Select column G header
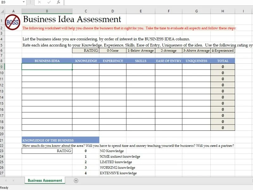The width and height of the screenshot is (253, 190). [196, 11]
